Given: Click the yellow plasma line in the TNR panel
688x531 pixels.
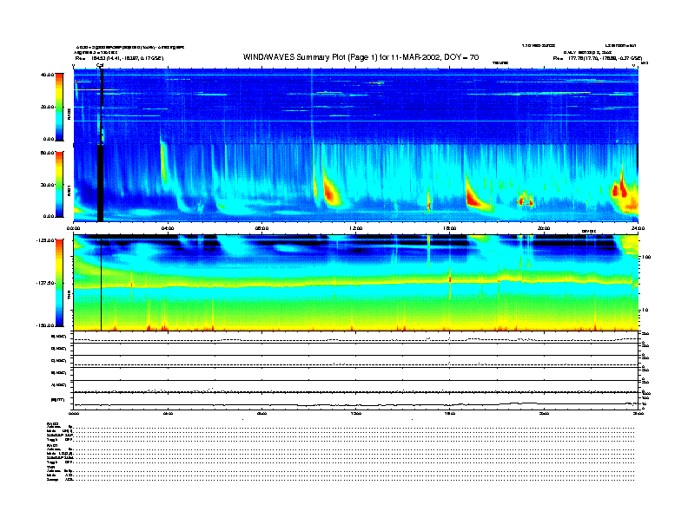Looking at the screenshot, I should (356, 283).
